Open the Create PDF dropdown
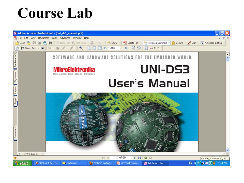The image size is (244, 183). 141,43
